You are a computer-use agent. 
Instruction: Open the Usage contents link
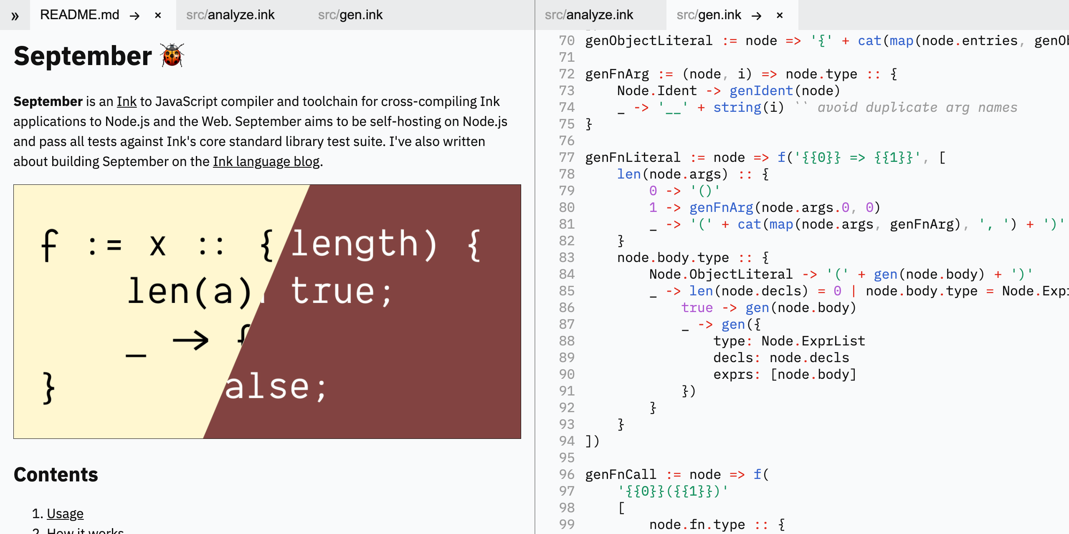[x=65, y=514]
